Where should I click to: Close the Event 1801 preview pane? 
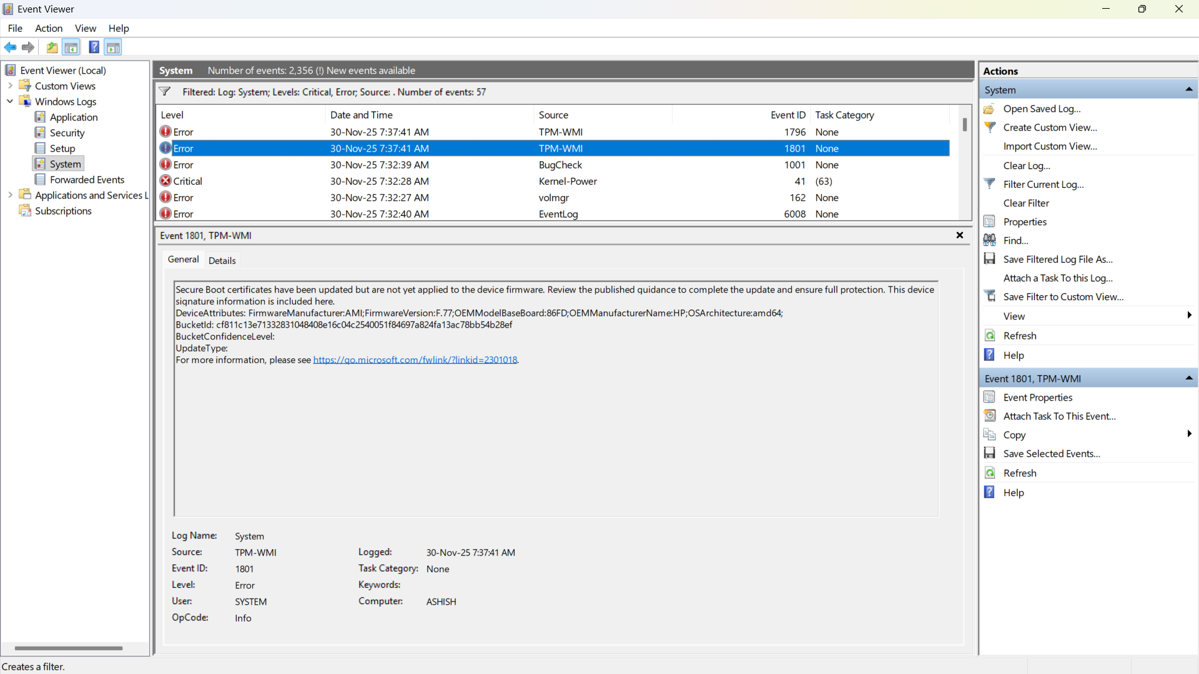[x=960, y=235]
